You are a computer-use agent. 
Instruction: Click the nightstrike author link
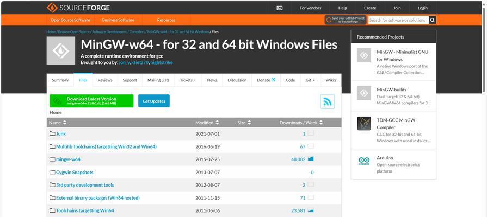coord(162,62)
